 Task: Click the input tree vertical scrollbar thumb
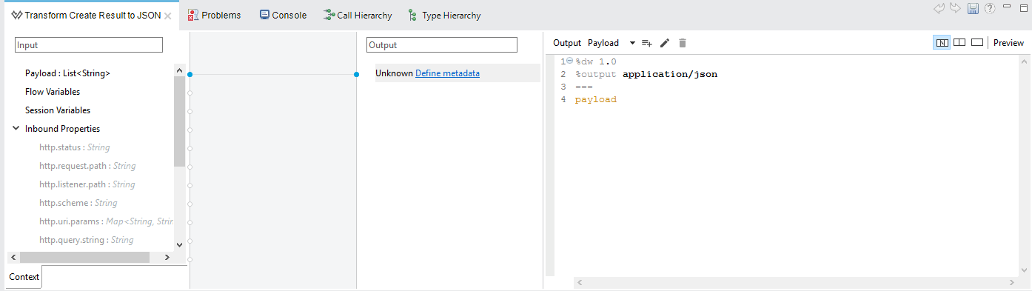click(179, 121)
